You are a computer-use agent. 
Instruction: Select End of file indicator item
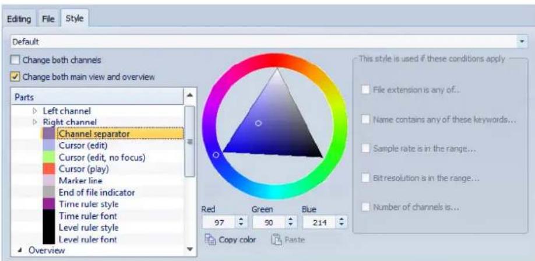97,192
